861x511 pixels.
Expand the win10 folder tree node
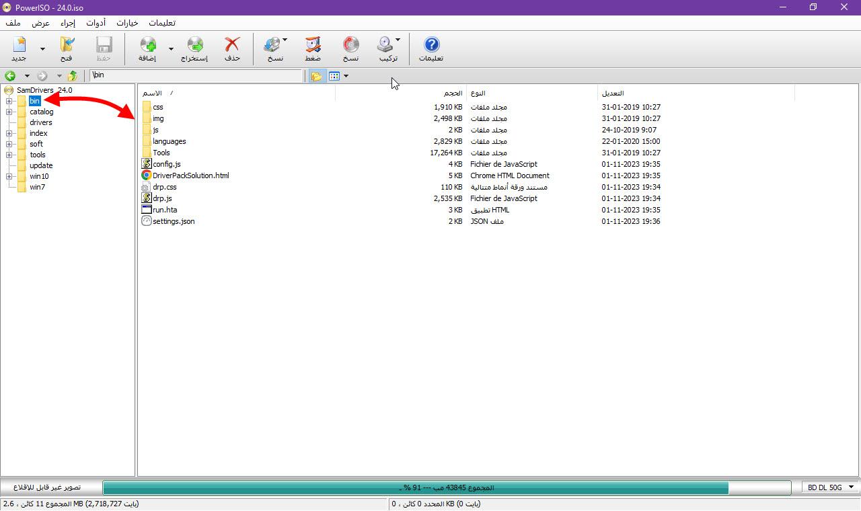(9, 176)
